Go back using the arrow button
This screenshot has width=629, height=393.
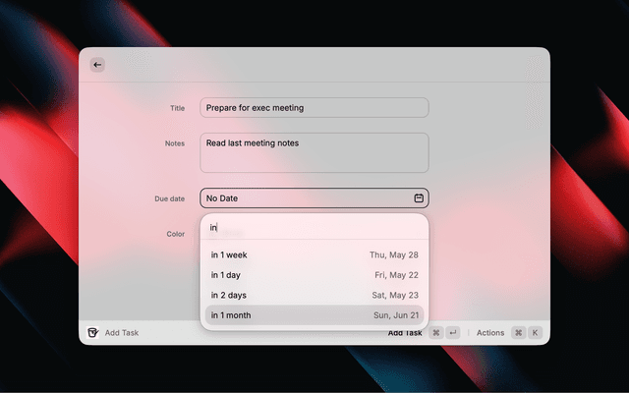pyautogui.click(x=97, y=65)
